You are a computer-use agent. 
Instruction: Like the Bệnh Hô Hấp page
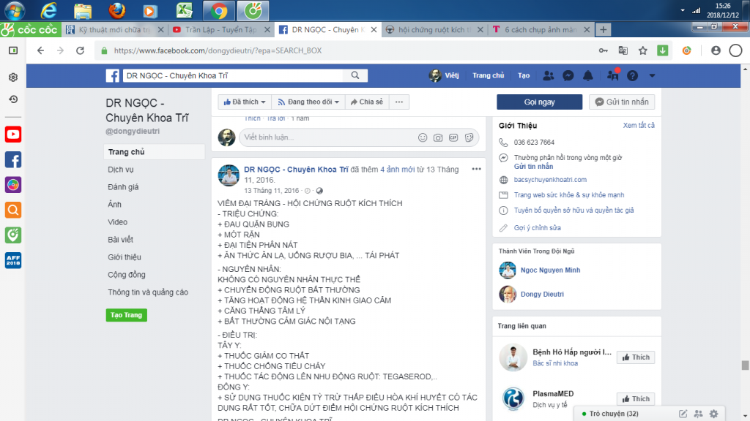click(636, 357)
